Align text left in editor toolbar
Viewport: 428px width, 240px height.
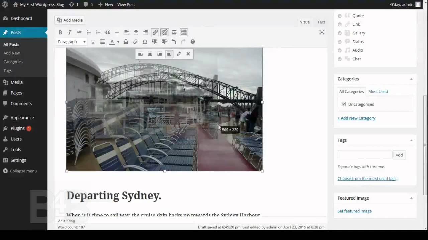(126, 32)
